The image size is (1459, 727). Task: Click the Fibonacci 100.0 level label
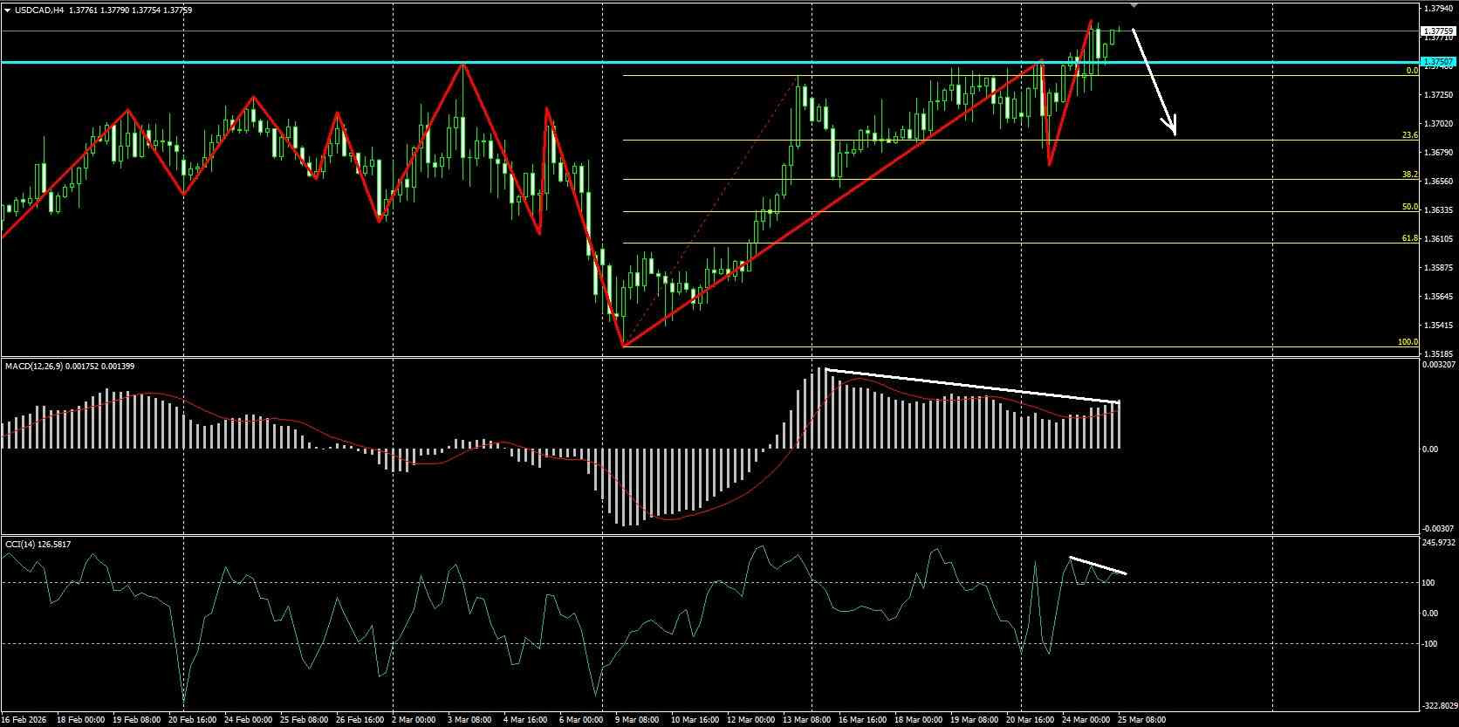(1408, 342)
